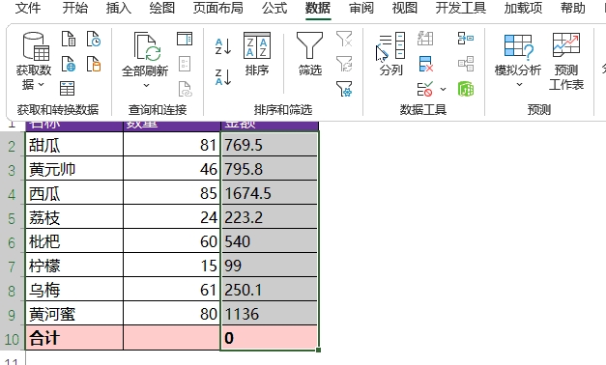Select the cell containing 柠檬
606x365 pixels.
pyautogui.click(x=74, y=266)
